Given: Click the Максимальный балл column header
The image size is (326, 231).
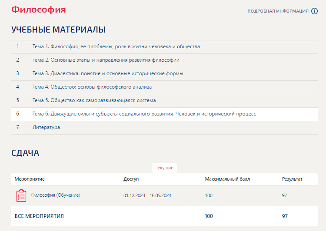Looking at the screenshot, I should 227,179.
